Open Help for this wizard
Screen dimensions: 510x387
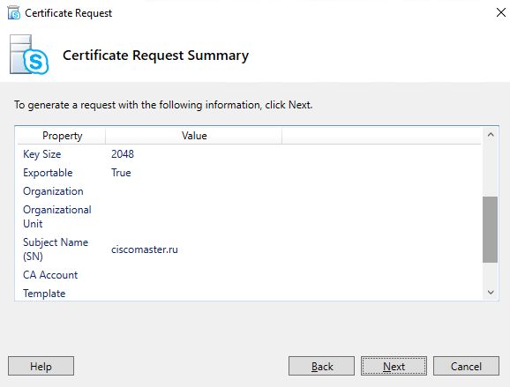[41, 366]
